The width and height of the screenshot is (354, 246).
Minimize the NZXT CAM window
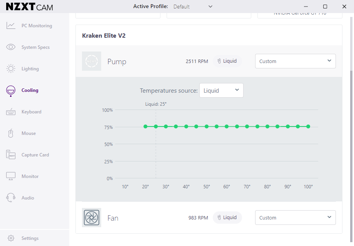coord(306,7)
